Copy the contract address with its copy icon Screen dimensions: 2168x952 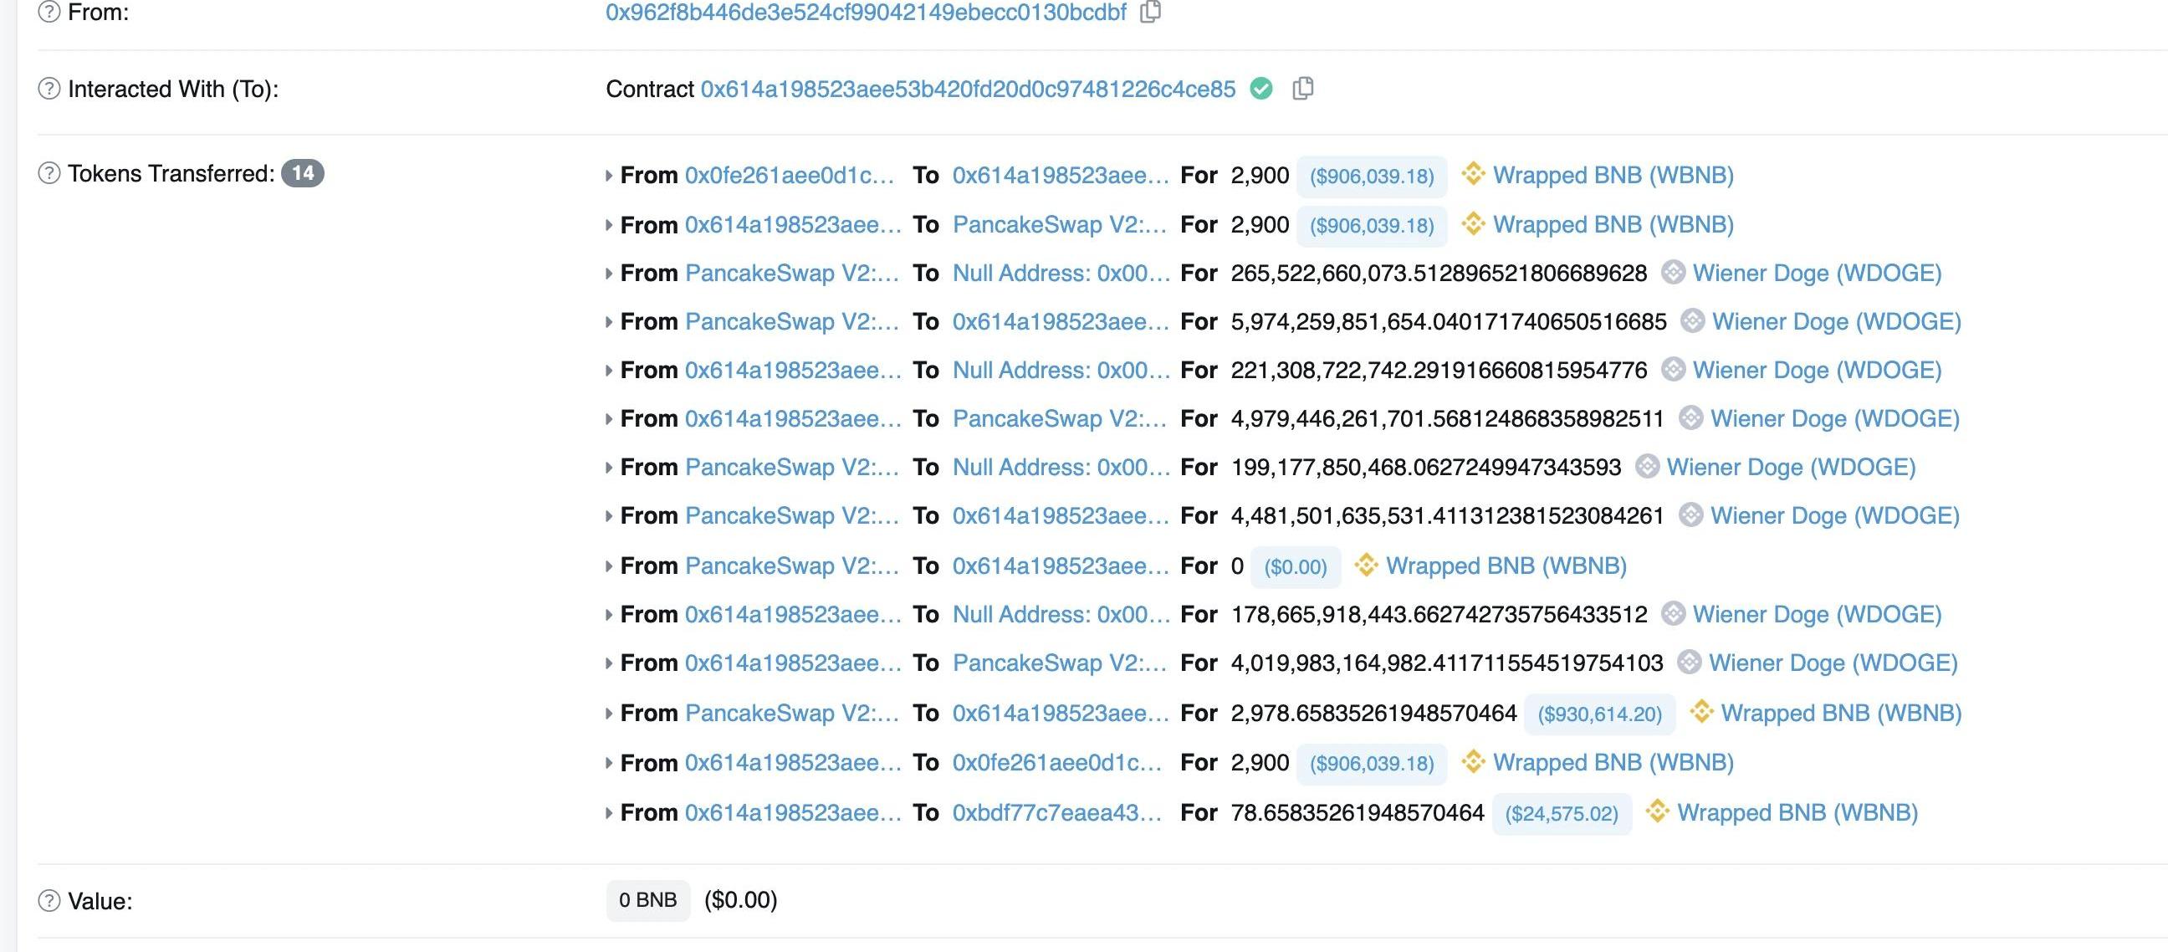pos(1303,89)
